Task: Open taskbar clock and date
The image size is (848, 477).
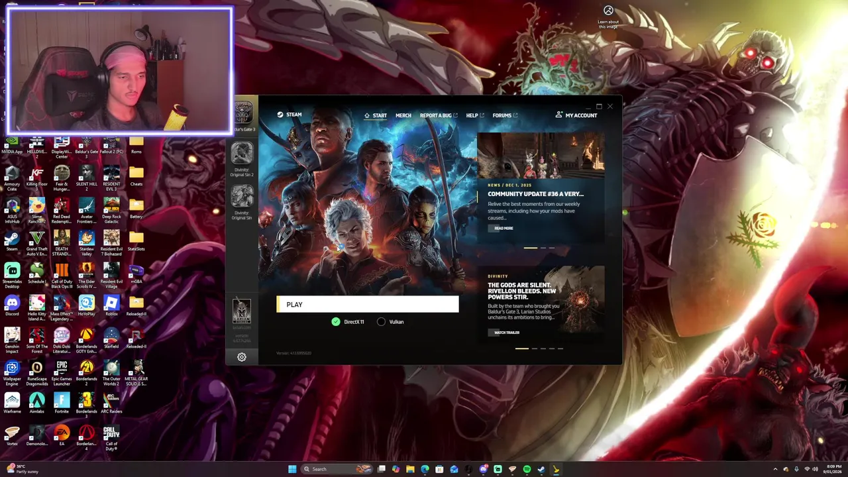Action: point(832,469)
